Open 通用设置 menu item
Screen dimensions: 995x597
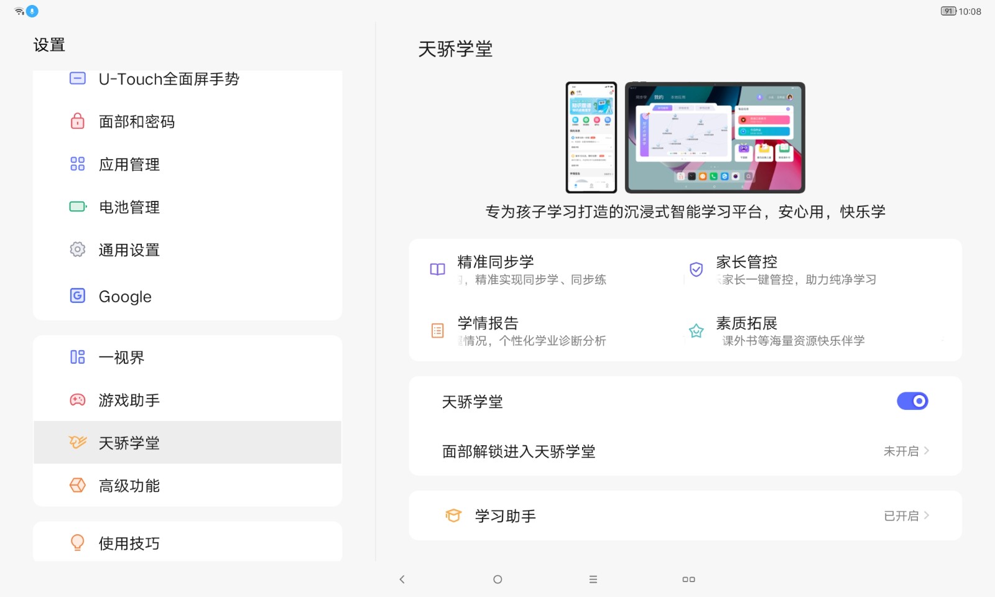pyautogui.click(x=187, y=249)
